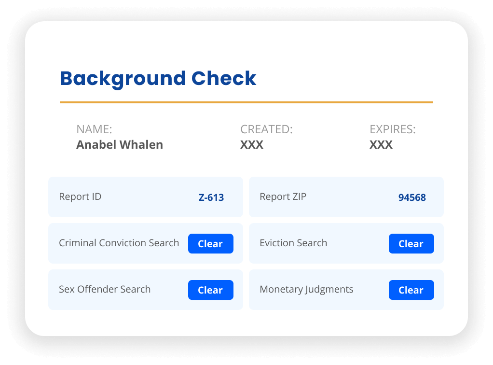Viewport: 493px width, 365px height.
Task: Click the Clear button for Monetary Judgments
Action: tap(411, 290)
